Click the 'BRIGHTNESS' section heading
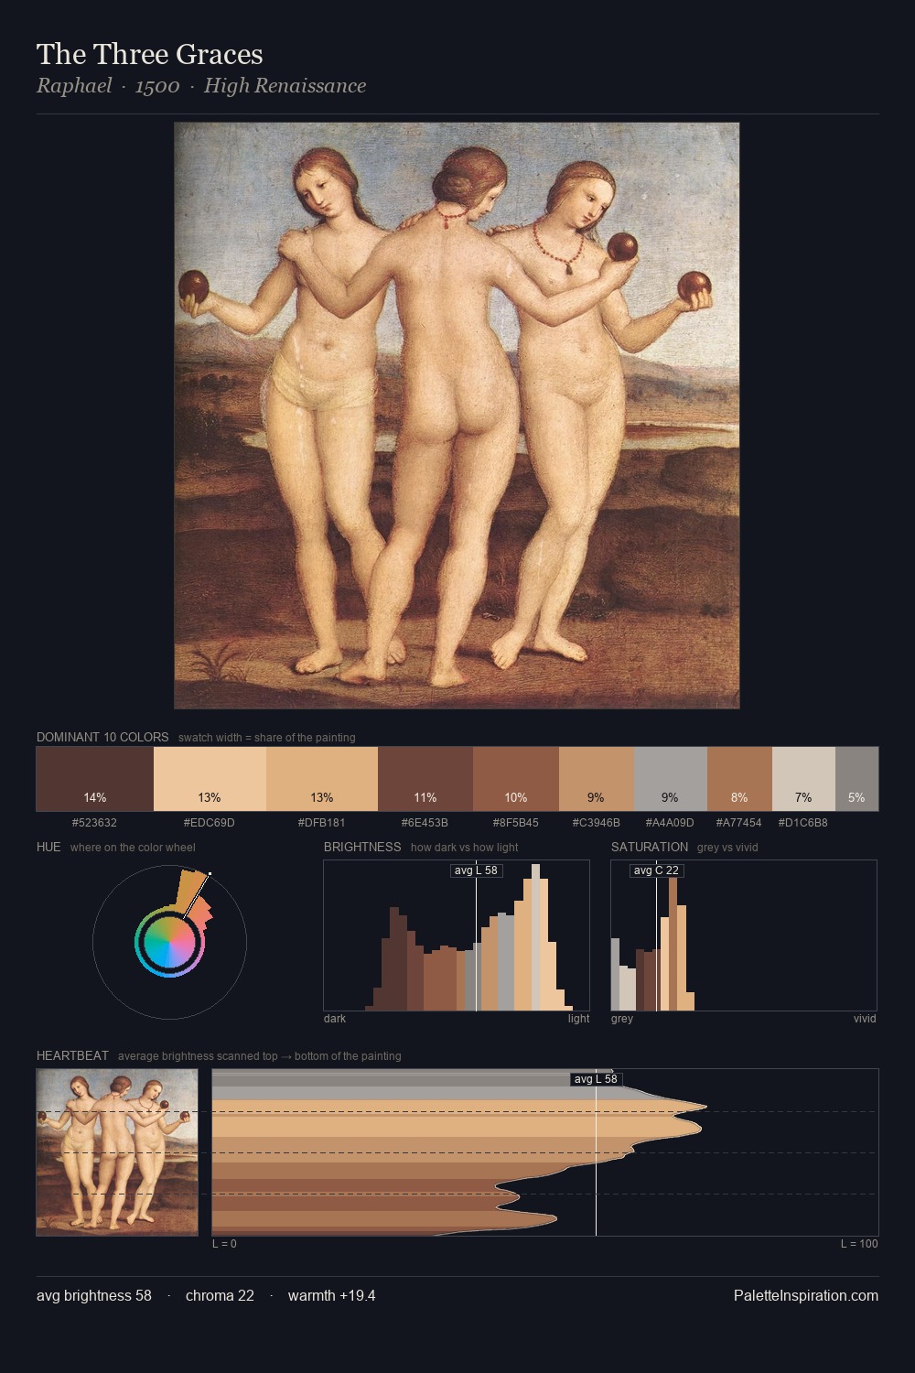Screen dimensions: 915x1373 point(362,847)
